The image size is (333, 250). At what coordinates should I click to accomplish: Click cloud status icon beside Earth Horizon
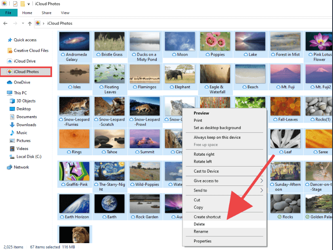[x=62, y=217]
